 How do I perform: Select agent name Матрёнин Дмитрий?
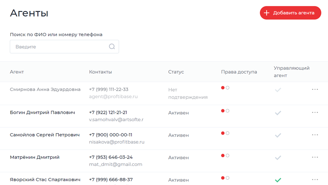click(35, 157)
